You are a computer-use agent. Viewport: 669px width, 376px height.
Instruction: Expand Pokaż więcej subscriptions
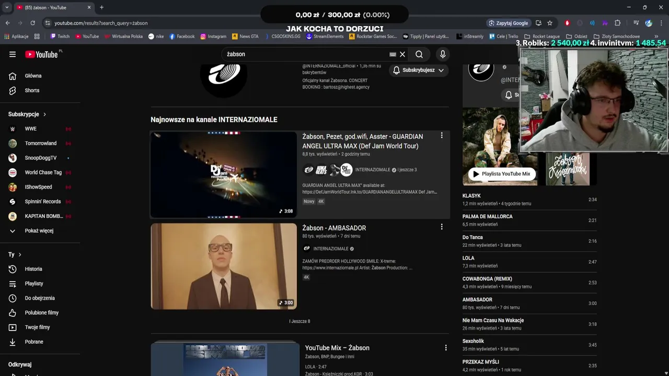[x=40, y=231]
